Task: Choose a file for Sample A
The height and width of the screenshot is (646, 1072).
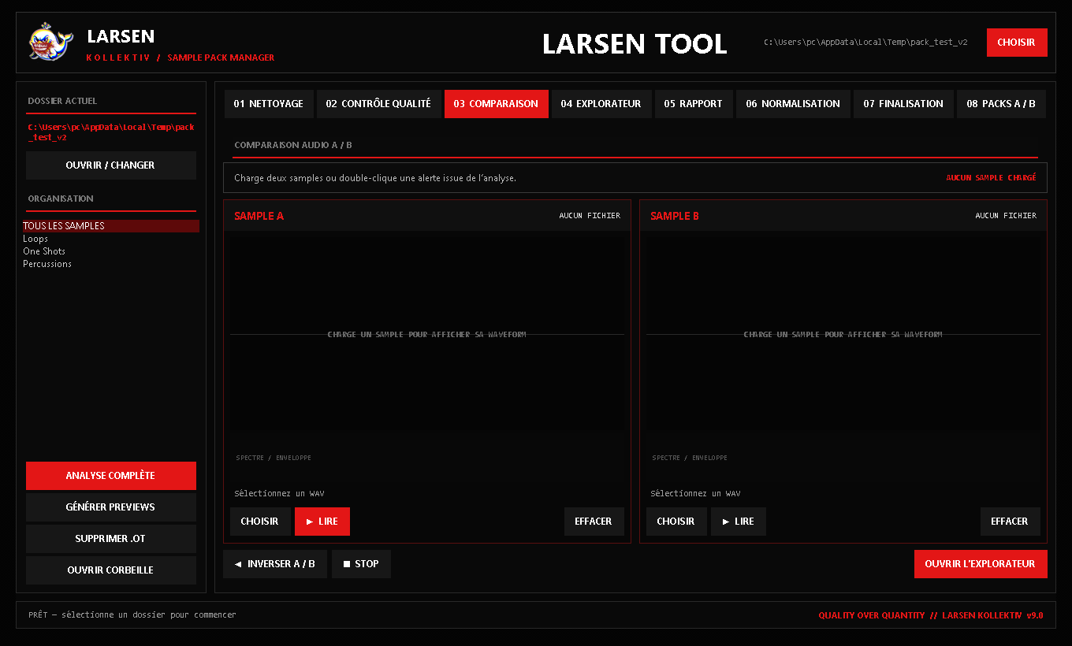Action: [260, 522]
